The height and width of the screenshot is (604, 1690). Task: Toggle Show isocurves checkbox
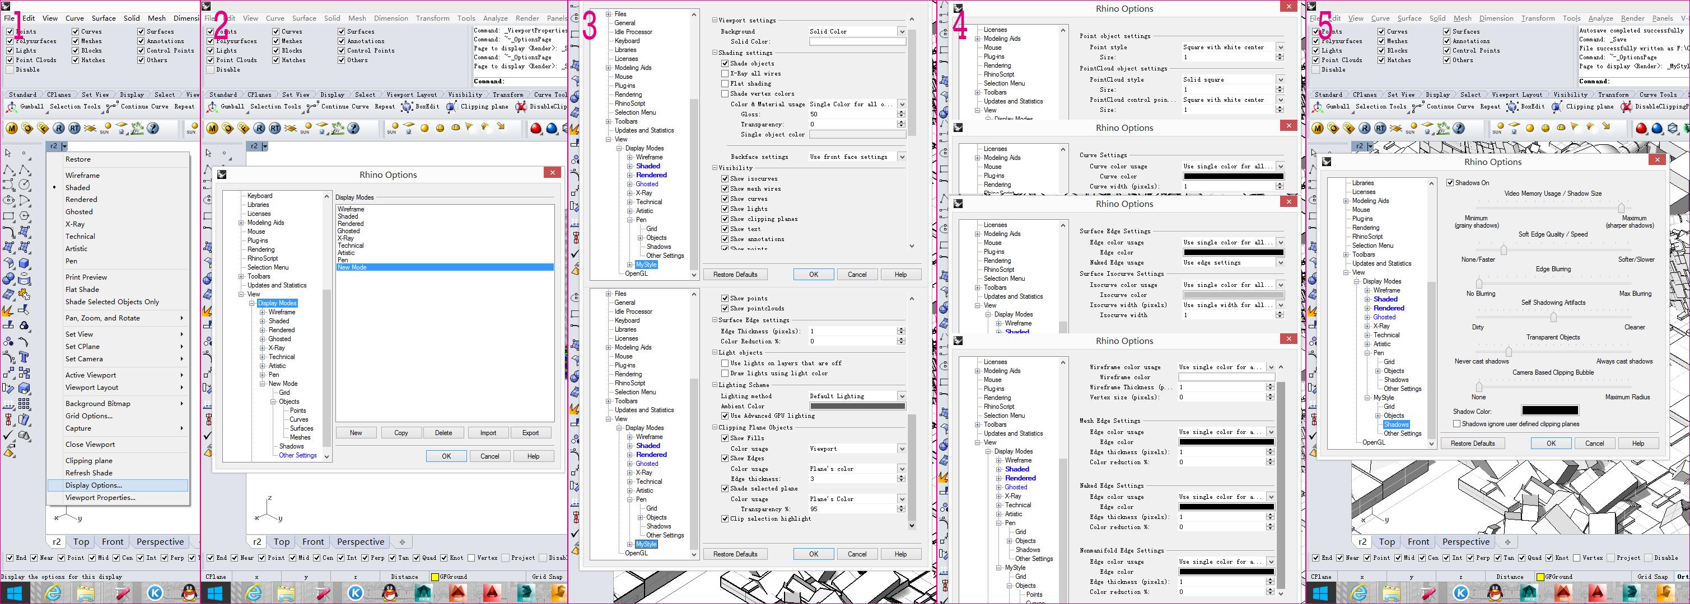point(725,179)
